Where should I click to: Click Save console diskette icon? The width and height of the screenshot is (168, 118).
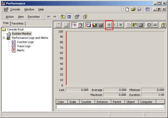[x=139, y=10]
